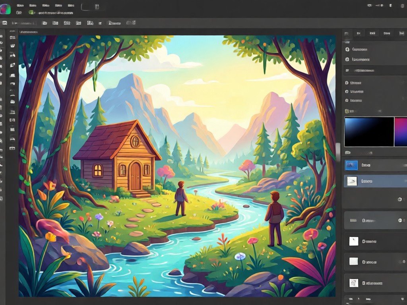
Task: Toggle the second circle option in the right panel
Action: (x=347, y=60)
